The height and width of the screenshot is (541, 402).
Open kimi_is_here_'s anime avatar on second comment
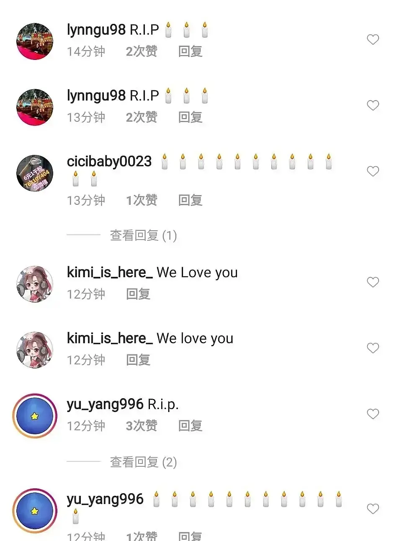[x=35, y=350]
